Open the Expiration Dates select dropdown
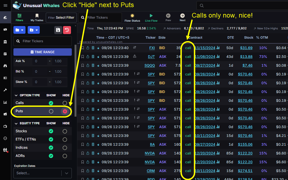Viewport: 288px width, 180px height. coord(43,173)
